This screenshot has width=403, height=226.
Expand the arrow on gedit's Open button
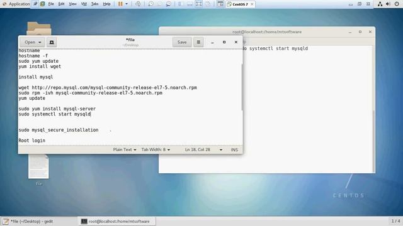tap(40, 42)
